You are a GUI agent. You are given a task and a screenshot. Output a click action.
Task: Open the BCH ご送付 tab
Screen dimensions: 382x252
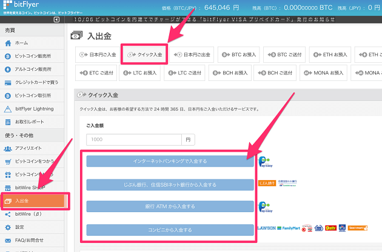275,73
